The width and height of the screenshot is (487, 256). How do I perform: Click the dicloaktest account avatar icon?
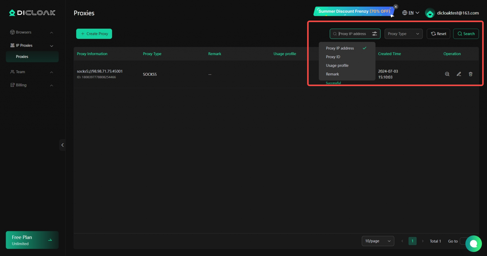click(x=430, y=13)
